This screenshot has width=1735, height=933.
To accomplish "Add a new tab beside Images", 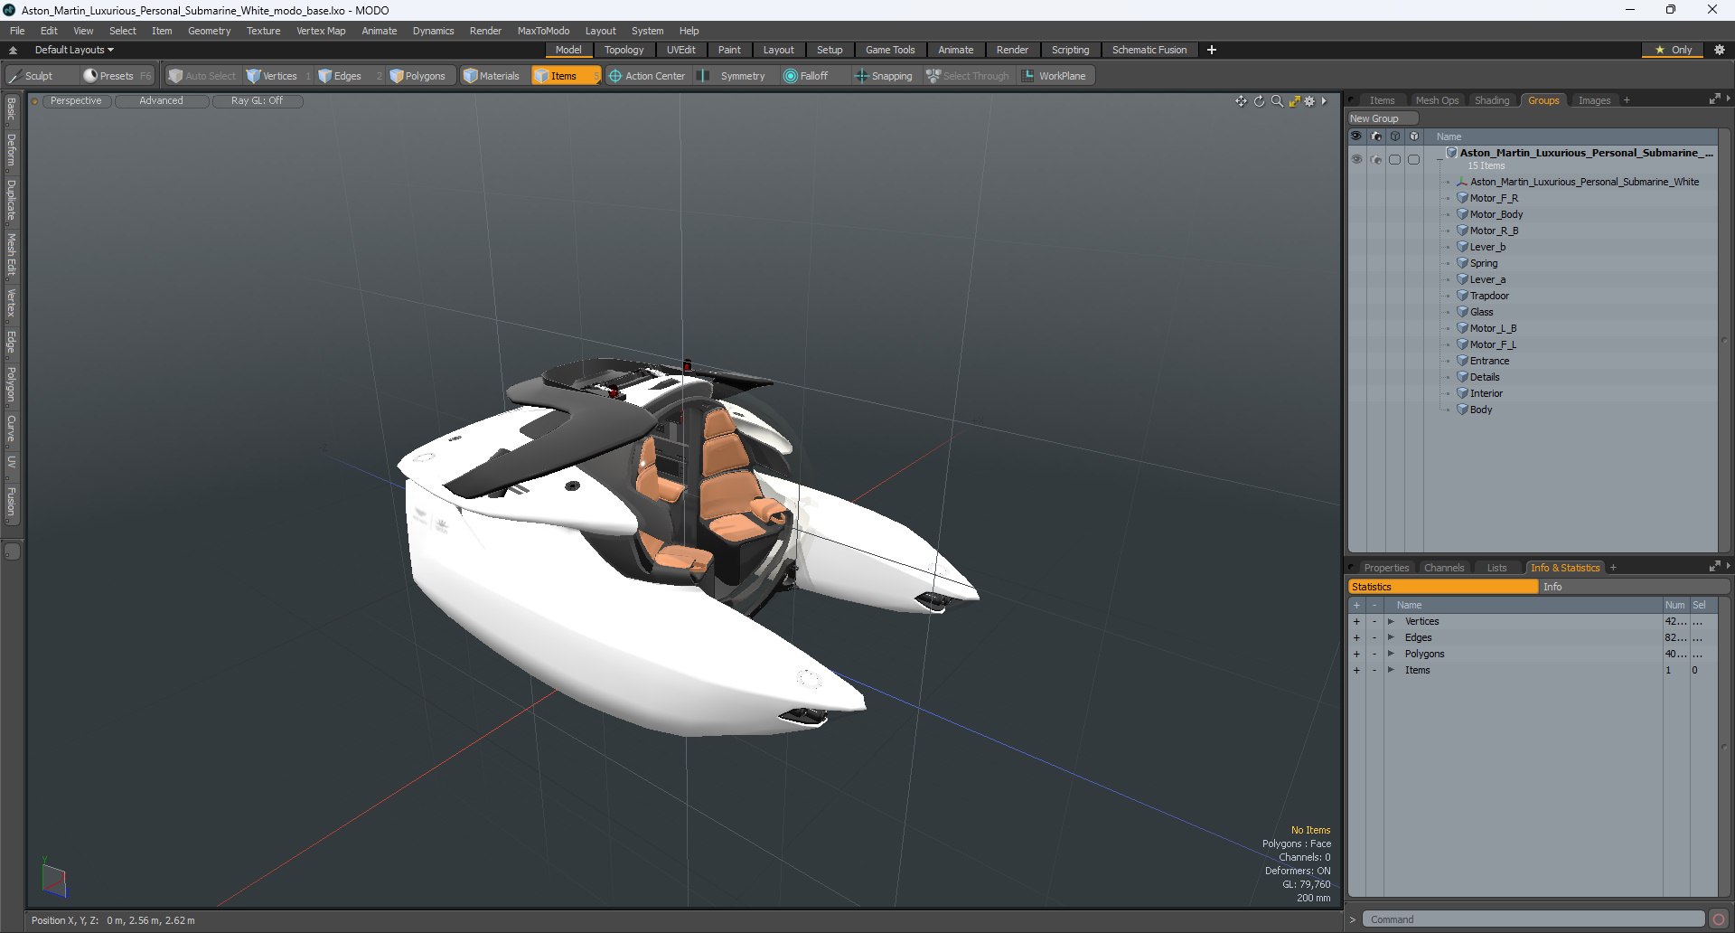I will pyautogui.click(x=1627, y=100).
